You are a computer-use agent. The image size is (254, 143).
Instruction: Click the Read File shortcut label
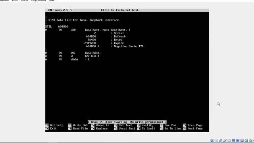point(80,129)
